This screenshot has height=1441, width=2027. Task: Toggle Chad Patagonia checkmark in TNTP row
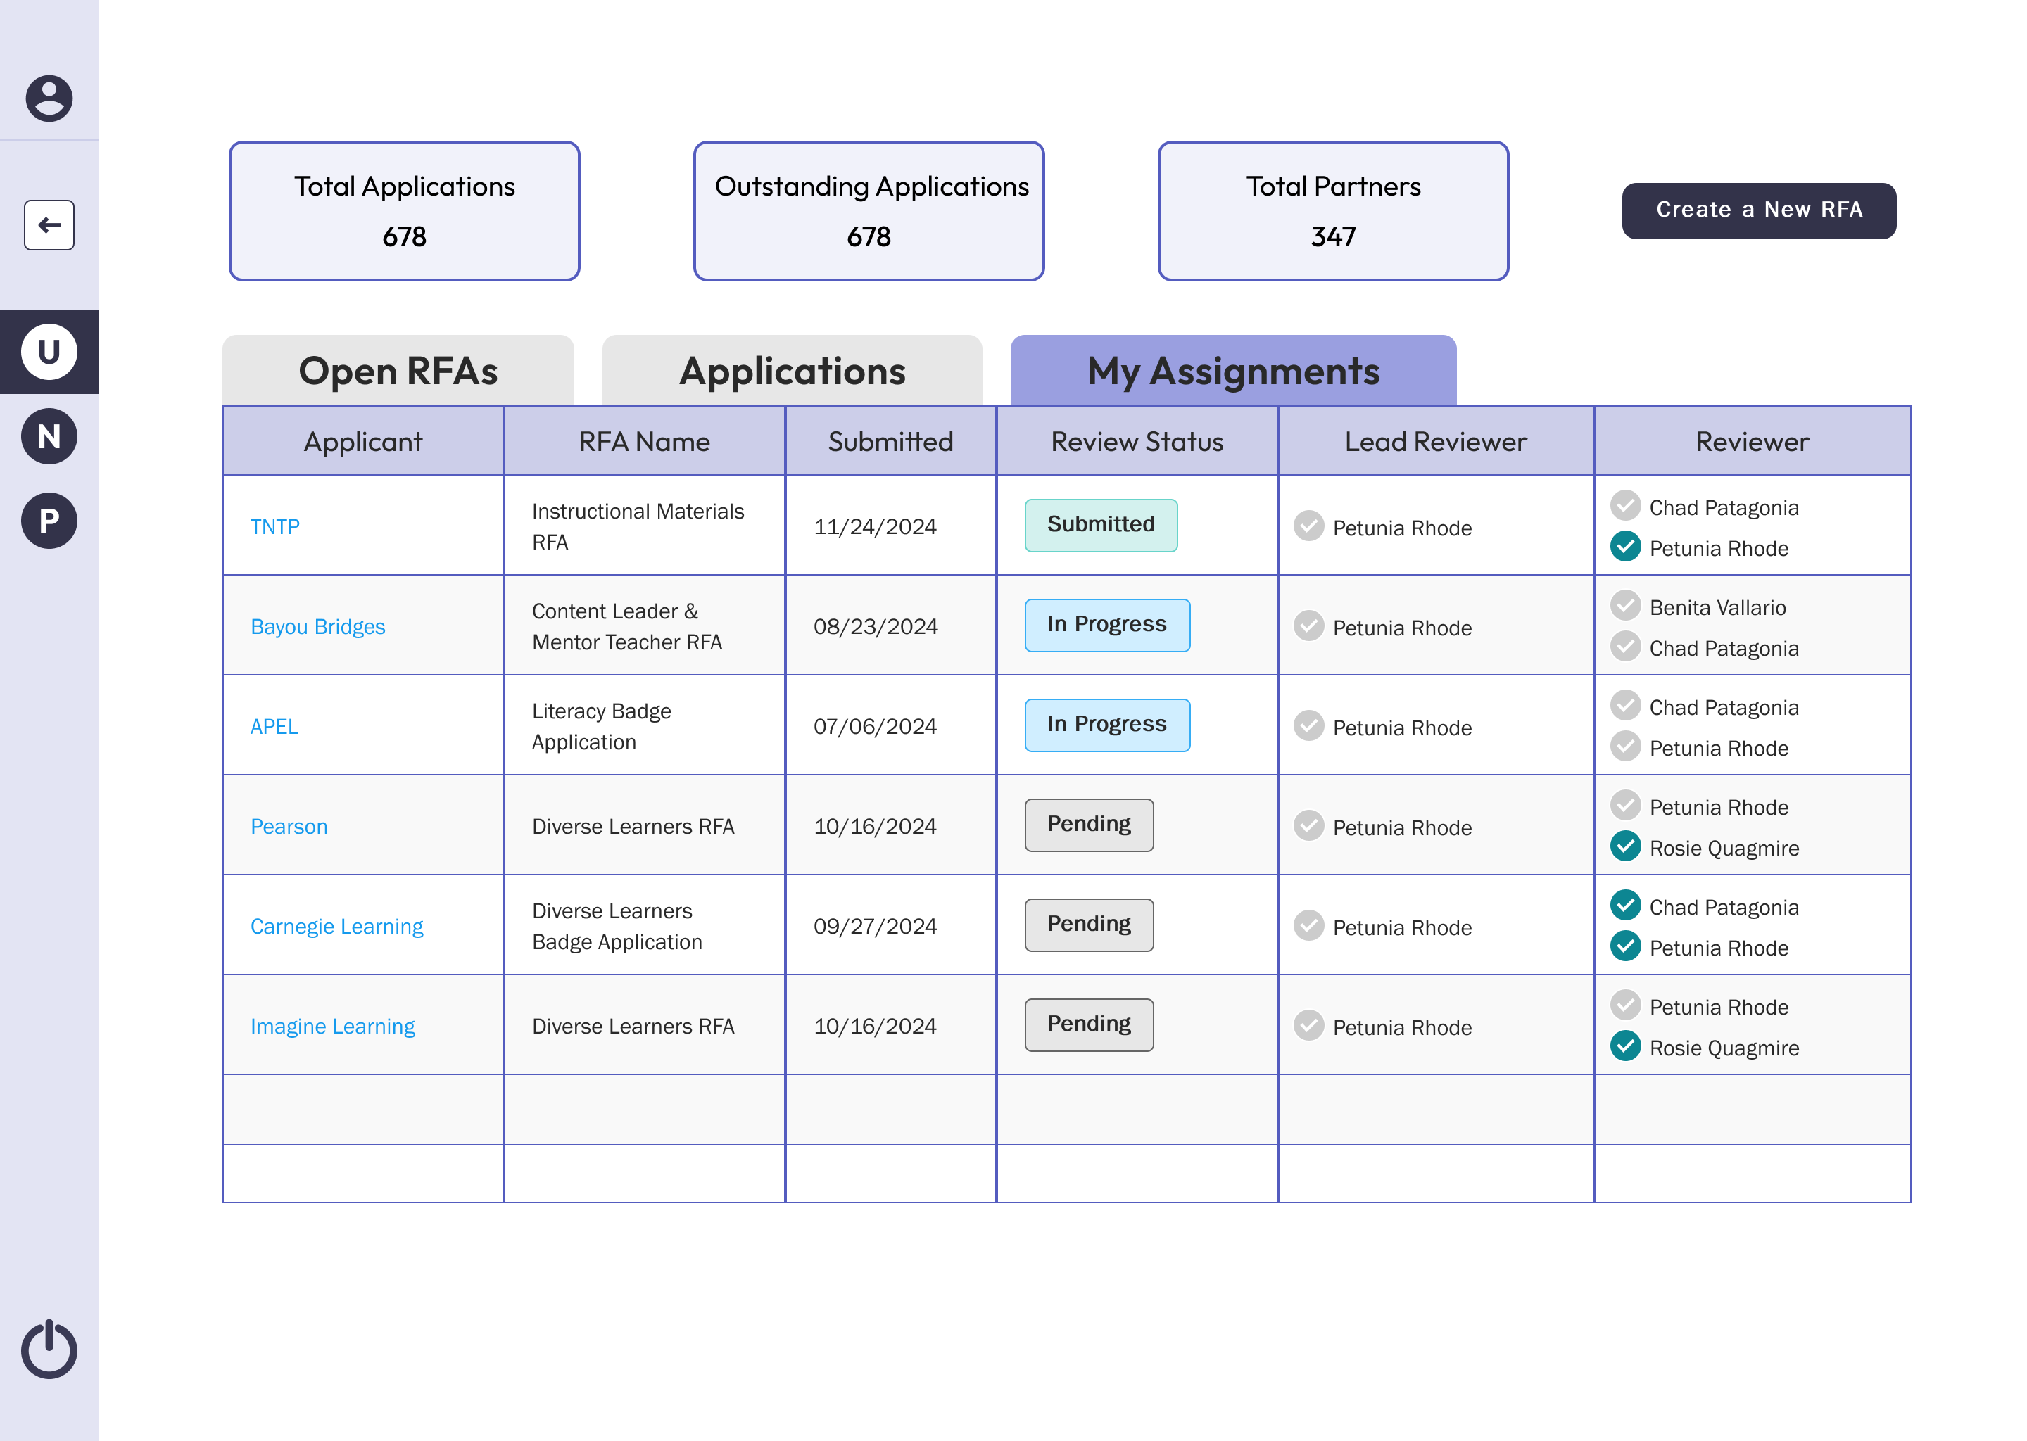click(x=1625, y=506)
